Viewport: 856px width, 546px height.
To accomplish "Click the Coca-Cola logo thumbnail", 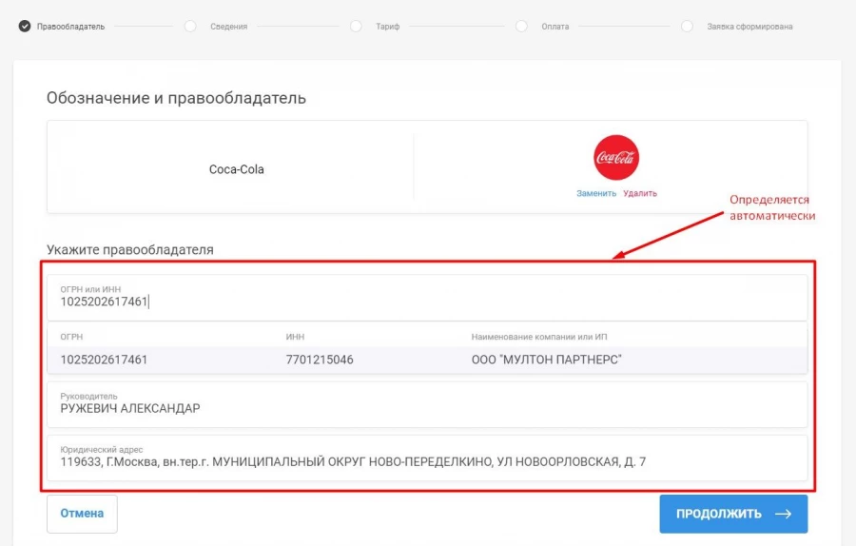I will pos(616,157).
